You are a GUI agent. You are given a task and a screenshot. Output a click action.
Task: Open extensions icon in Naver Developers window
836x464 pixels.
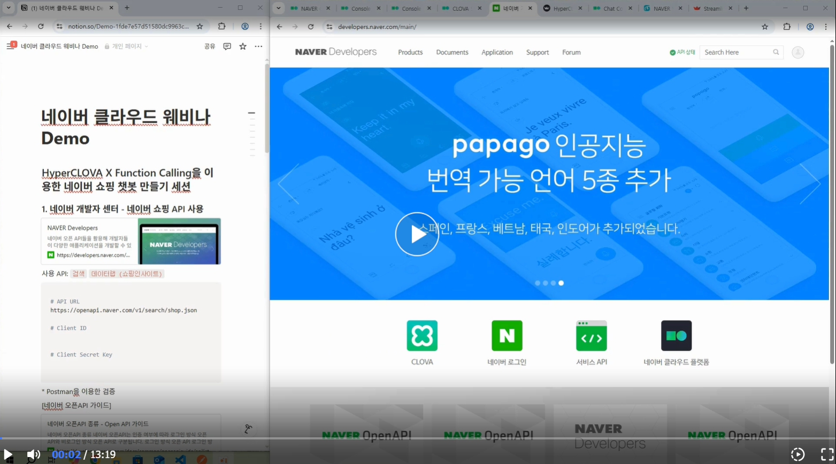[x=787, y=27]
